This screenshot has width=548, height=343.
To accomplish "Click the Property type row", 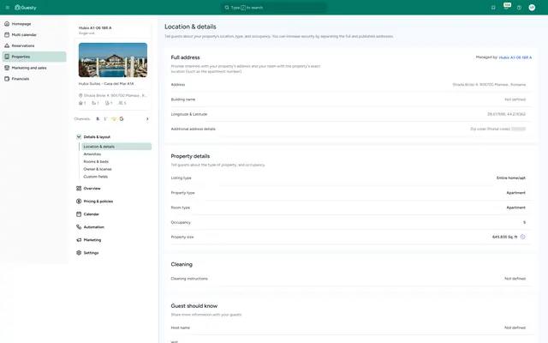I will click(x=350, y=193).
